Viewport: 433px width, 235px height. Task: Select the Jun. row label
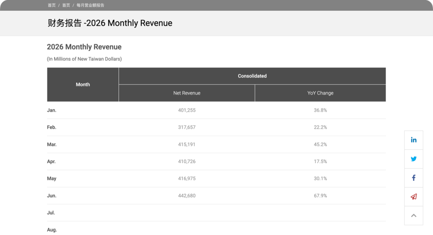[x=52, y=196]
